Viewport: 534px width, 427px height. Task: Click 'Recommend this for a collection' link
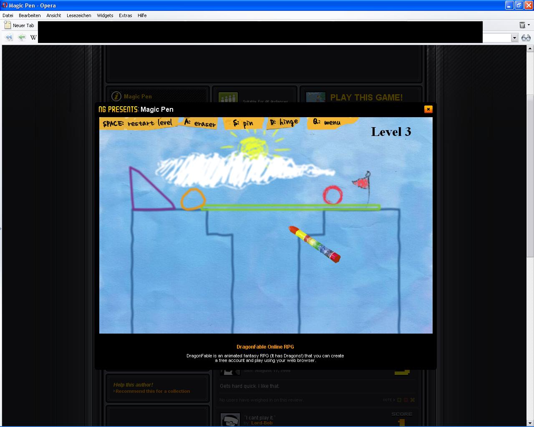click(x=153, y=391)
